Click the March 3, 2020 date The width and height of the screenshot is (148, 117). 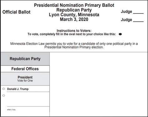(x=74, y=19)
